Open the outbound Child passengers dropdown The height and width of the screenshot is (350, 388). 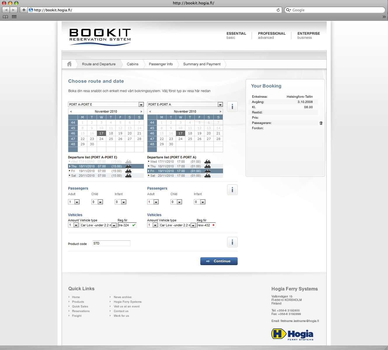pyautogui.click(x=97, y=202)
